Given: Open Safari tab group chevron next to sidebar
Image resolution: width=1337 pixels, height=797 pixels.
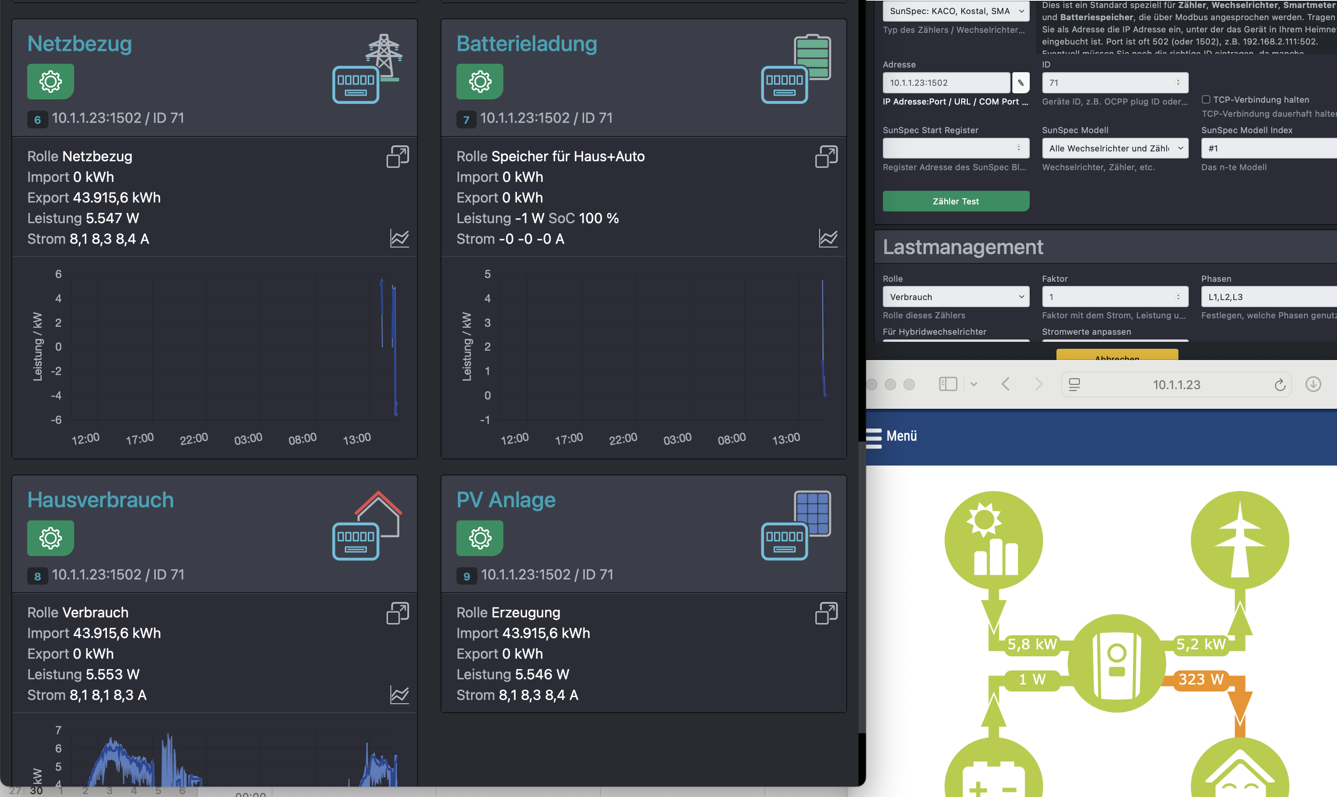Looking at the screenshot, I should 974,384.
